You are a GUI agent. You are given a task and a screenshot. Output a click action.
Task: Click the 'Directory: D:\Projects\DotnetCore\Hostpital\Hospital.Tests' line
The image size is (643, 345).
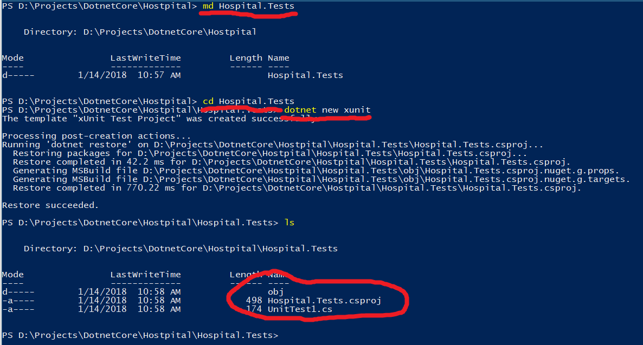point(181,249)
